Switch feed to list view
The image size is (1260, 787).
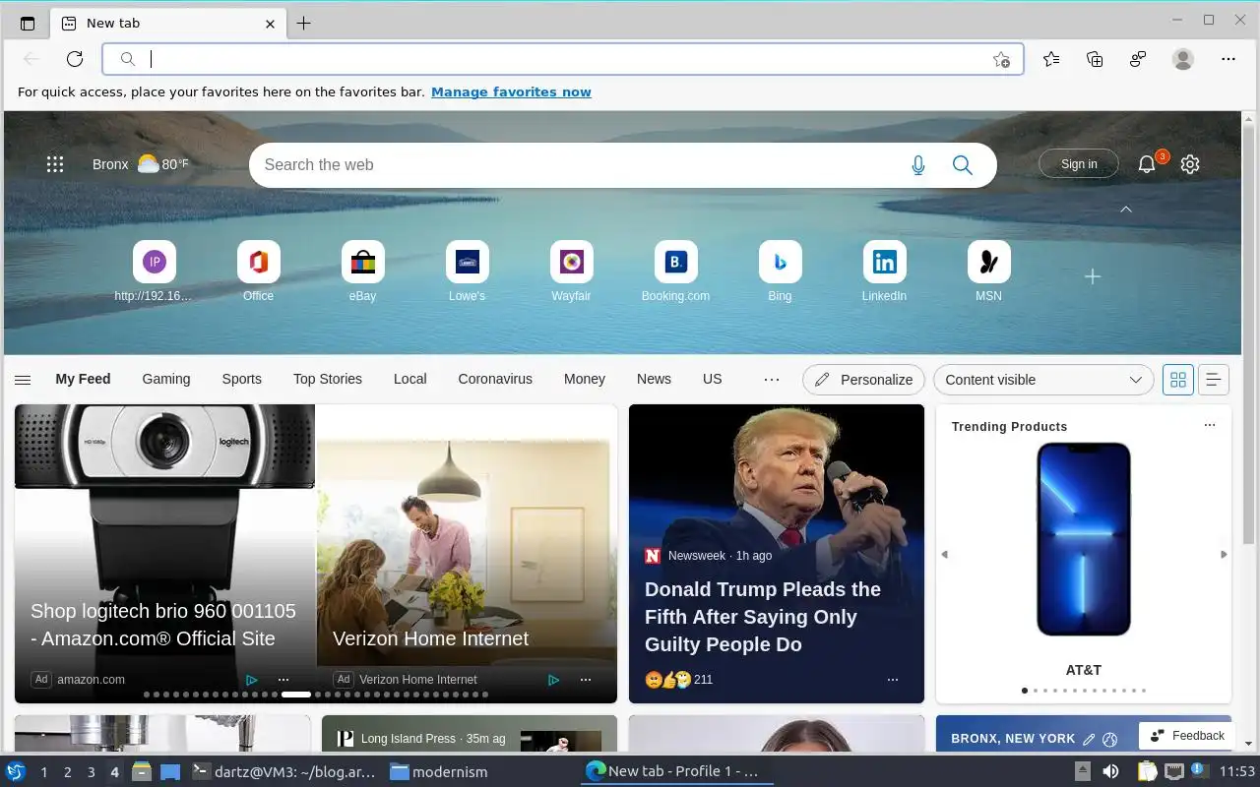[x=1214, y=380]
